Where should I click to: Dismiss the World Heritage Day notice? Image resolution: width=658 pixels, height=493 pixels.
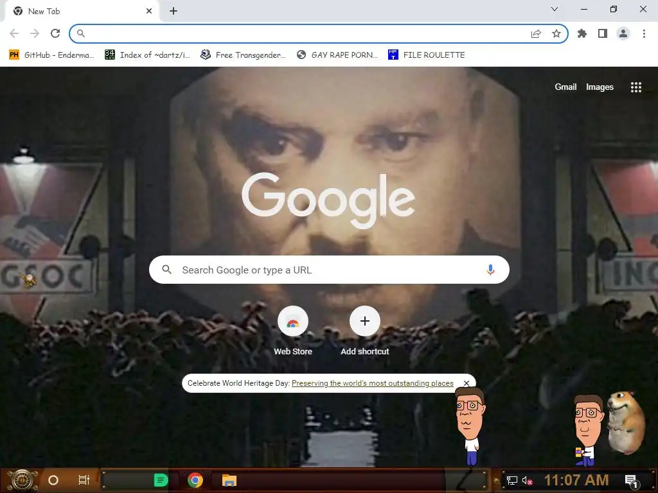(x=466, y=383)
